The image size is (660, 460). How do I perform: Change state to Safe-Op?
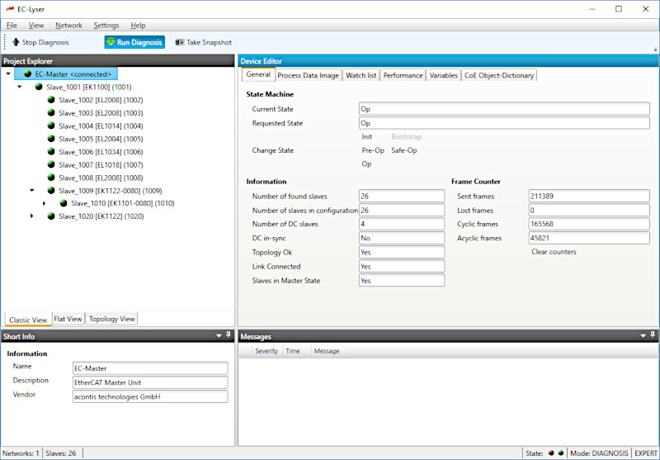point(403,150)
